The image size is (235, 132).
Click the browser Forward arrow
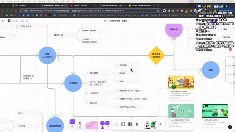pyautogui.click(x=7, y=11)
